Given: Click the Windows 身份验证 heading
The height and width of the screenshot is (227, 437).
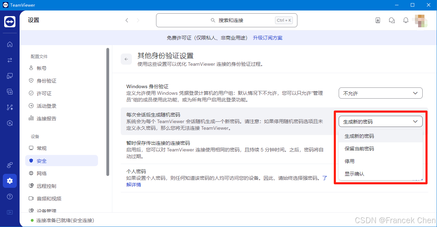Looking at the screenshot, I should [147, 86].
